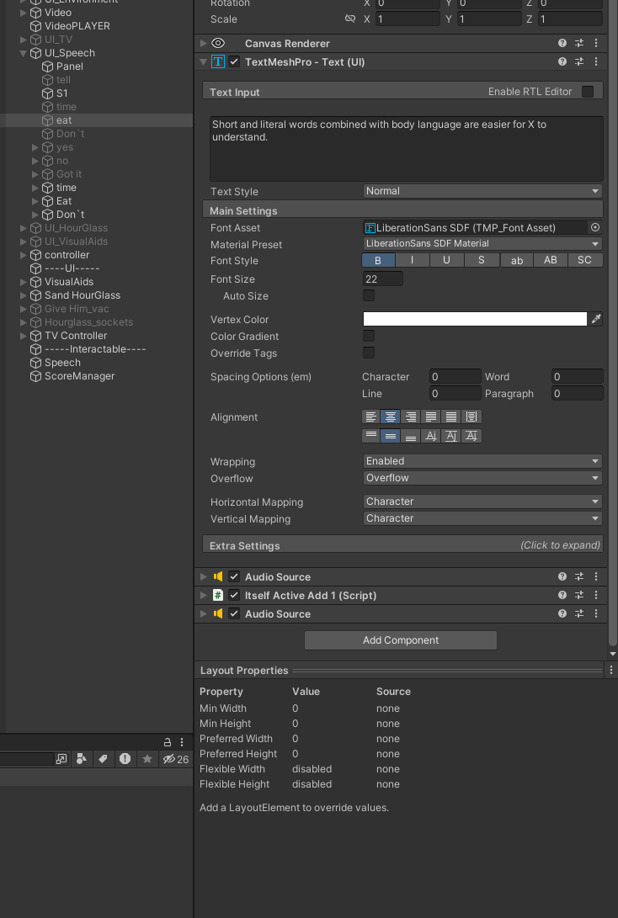Toggle Bold font style button
618x918 pixels.
click(378, 260)
